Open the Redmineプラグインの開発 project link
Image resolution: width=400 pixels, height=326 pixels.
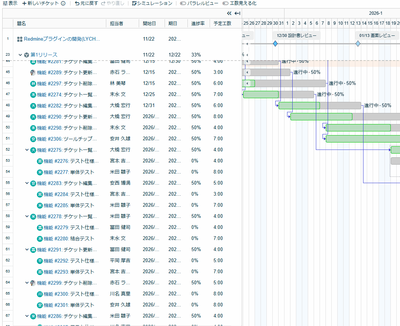(62, 39)
